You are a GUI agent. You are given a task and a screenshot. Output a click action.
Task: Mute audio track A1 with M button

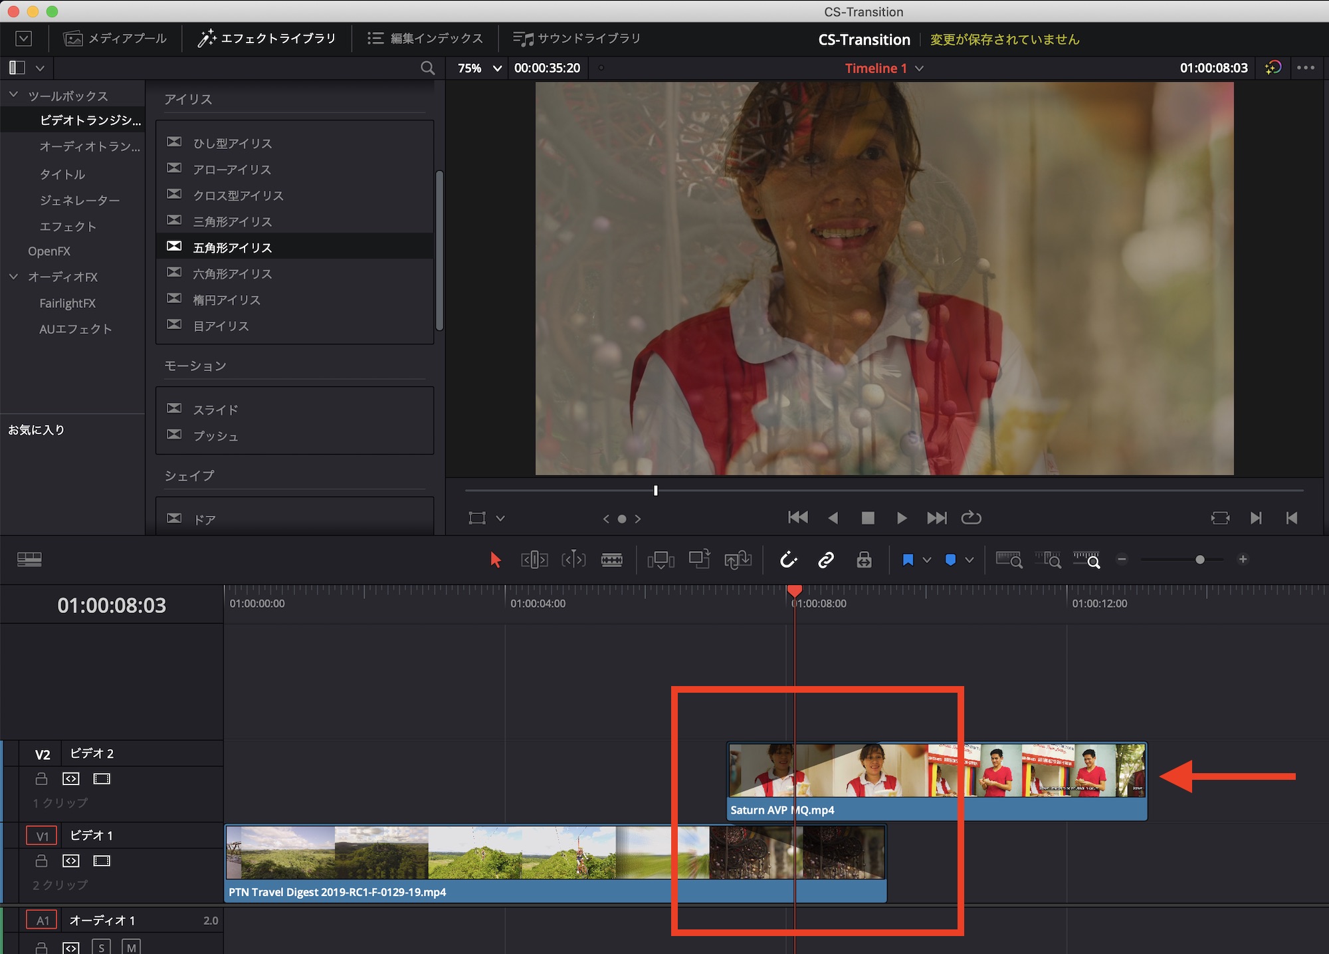pyautogui.click(x=131, y=947)
